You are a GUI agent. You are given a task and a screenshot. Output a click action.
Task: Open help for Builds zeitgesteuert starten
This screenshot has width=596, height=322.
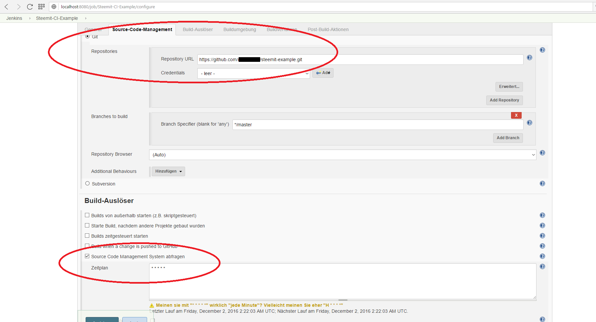(x=542, y=236)
